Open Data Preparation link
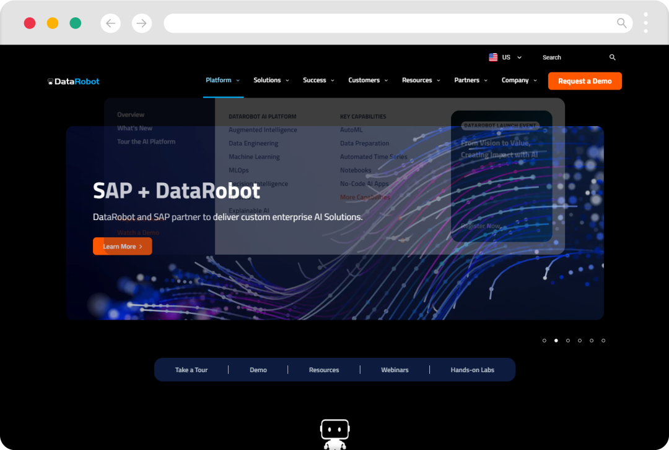This screenshot has height=450, width=669. [x=364, y=143]
